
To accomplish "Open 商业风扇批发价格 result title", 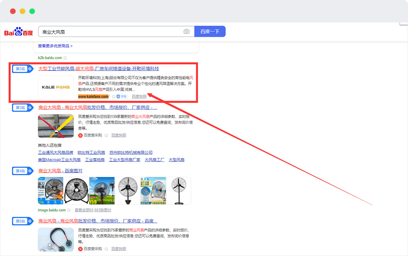I will pyautogui.click(x=98, y=221).
